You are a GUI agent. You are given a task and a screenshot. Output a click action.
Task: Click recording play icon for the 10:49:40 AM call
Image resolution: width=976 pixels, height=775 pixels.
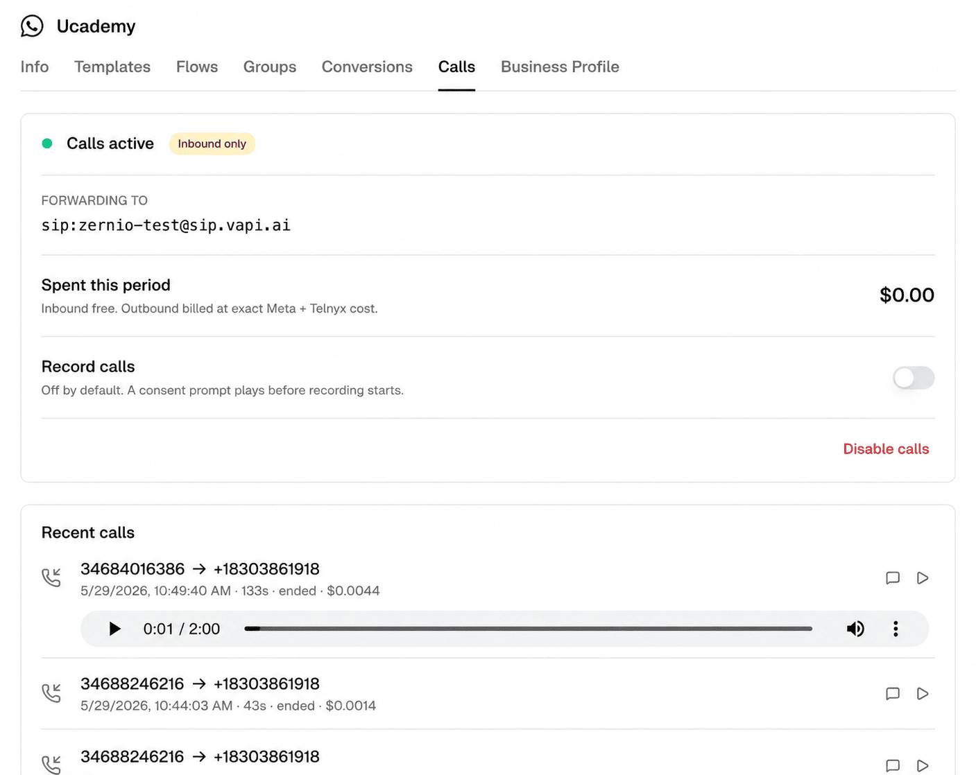point(923,578)
